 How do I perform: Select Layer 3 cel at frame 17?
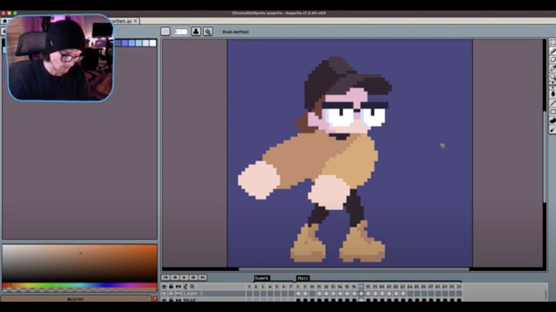pos(361,293)
